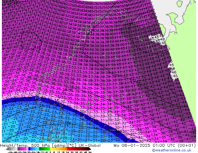Click the dark blue legend color swatch

pos(29,149)
